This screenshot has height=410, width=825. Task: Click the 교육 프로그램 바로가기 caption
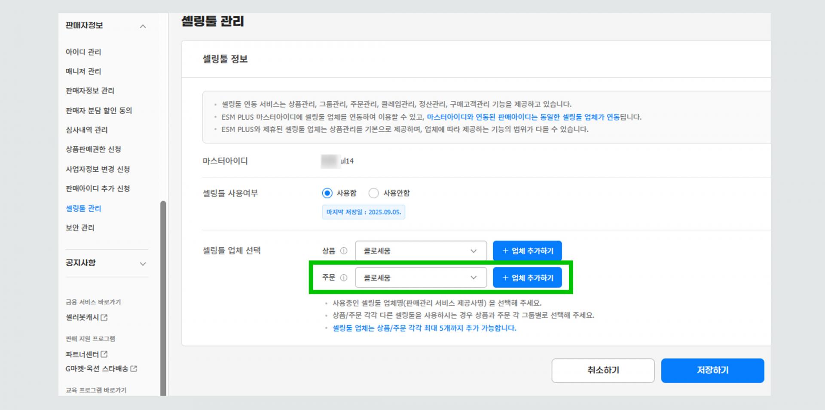click(x=96, y=390)
